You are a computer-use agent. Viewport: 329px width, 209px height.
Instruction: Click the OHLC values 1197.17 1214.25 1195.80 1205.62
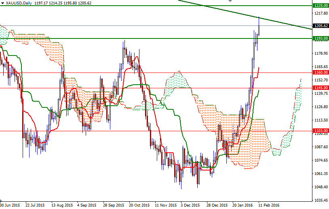point(62,3)
